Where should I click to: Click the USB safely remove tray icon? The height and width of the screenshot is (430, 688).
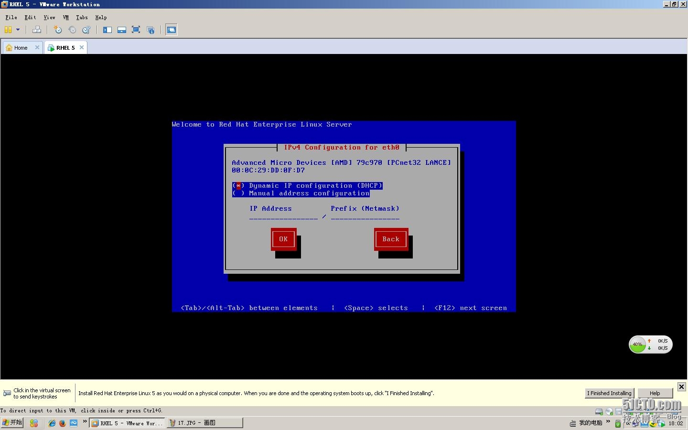point(618,424)
